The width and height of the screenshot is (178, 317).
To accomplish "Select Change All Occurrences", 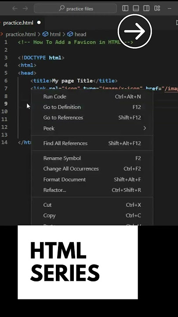I will [x=92, y=169].
